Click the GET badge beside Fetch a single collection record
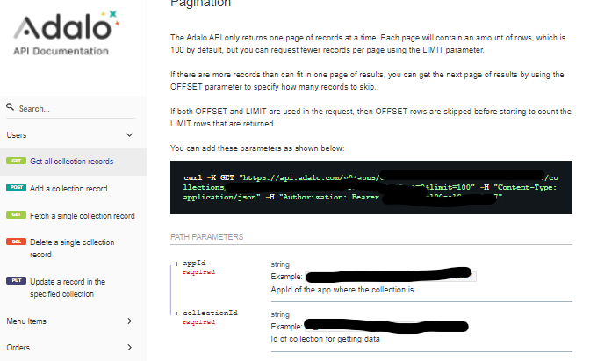 (x=16, y=214)
